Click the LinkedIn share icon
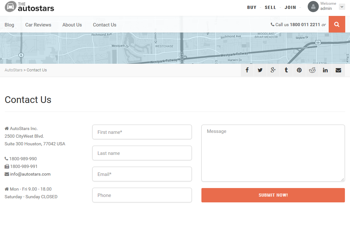Screen dimensions: 350x225 point(325,70)
